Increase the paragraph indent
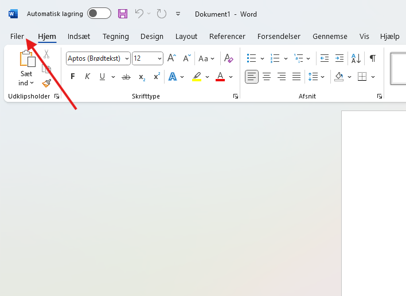Screen dimensions: 406x296 coord(339,58)
